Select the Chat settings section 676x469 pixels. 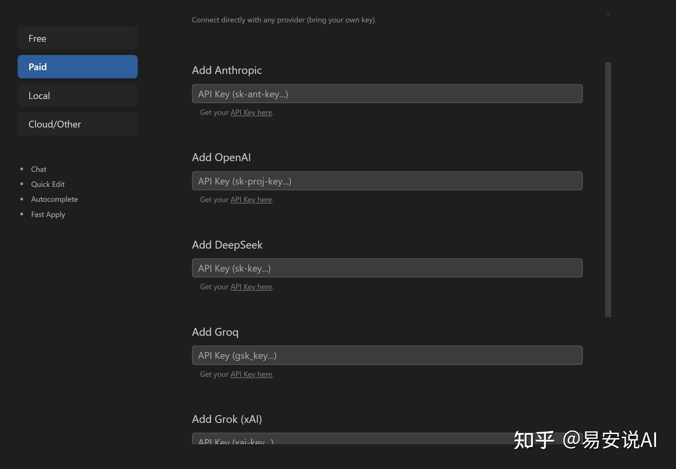pos(38,169)
